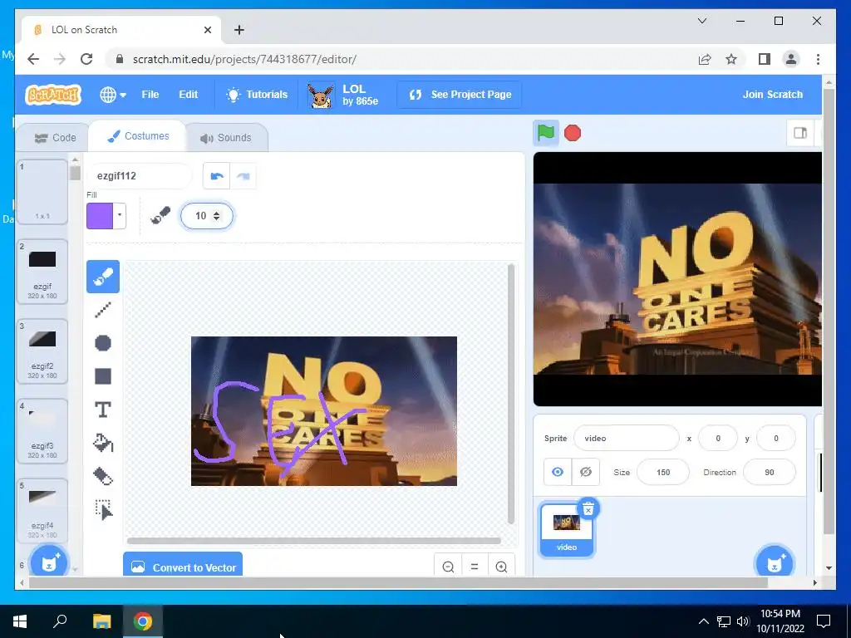Click the Undo arrow button
851x638 pixels.
217,176
